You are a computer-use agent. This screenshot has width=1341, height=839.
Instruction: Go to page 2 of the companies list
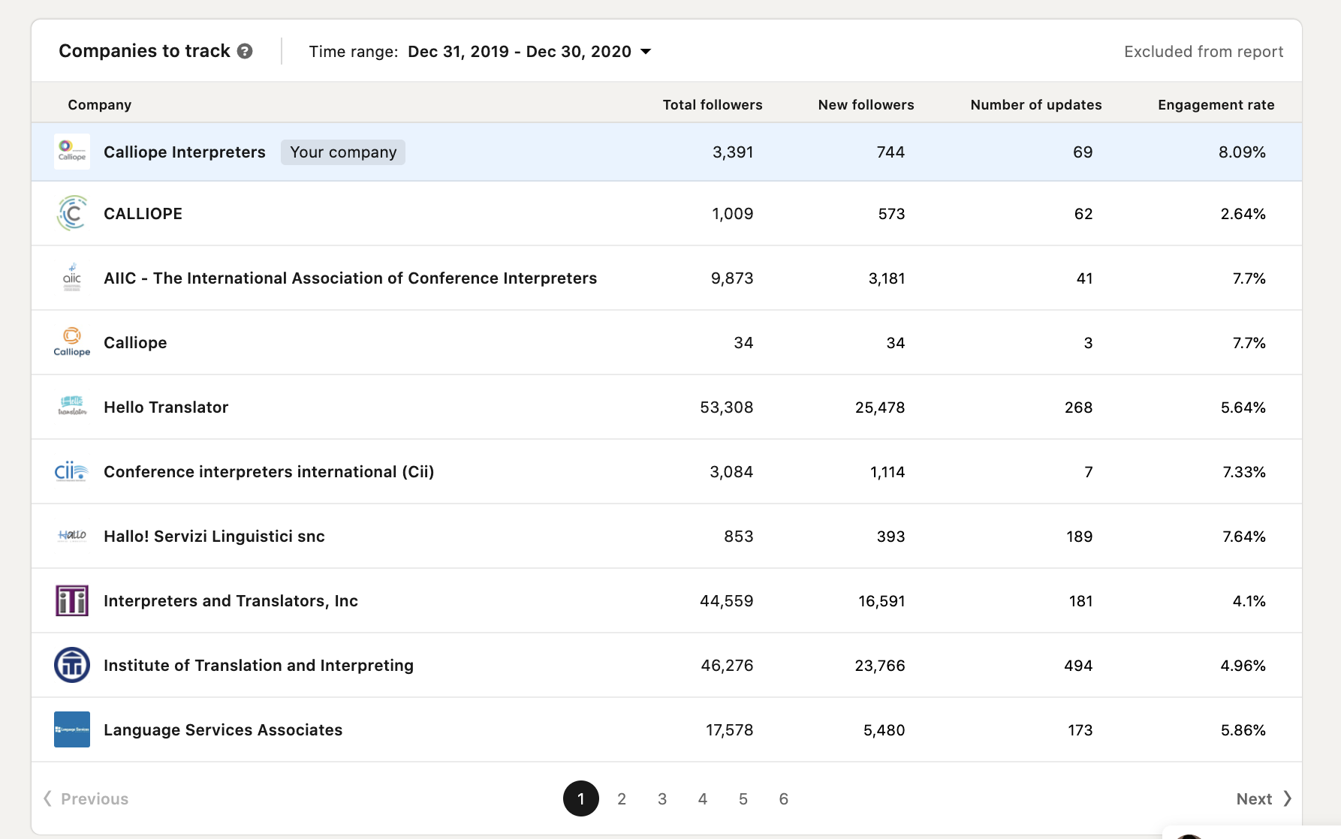(x=622, y=798)
